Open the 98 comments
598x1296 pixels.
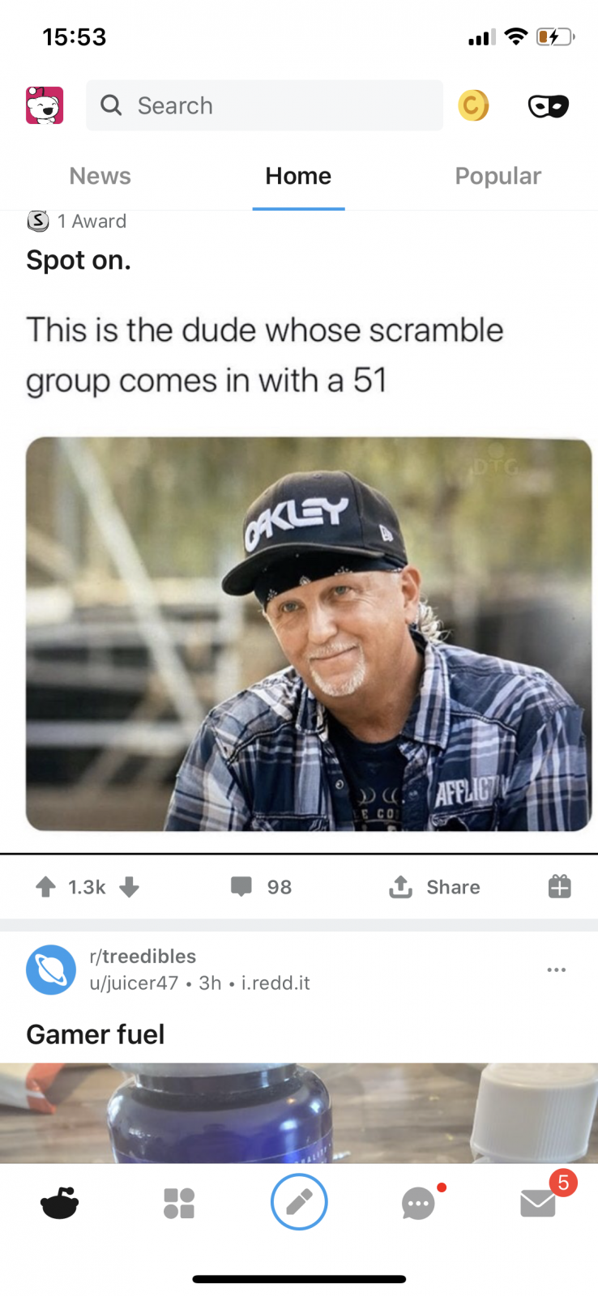[x=261, y=887]
